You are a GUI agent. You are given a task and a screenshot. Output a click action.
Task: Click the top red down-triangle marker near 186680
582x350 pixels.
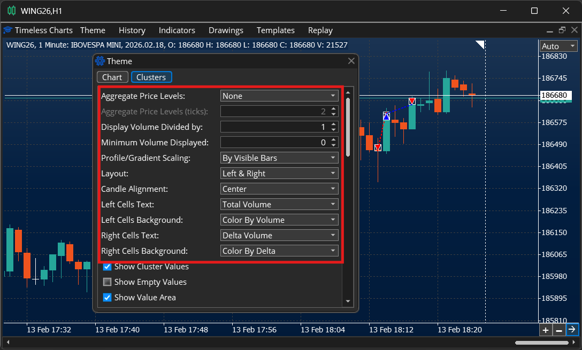pyautogui.click(x=412, y=101)
